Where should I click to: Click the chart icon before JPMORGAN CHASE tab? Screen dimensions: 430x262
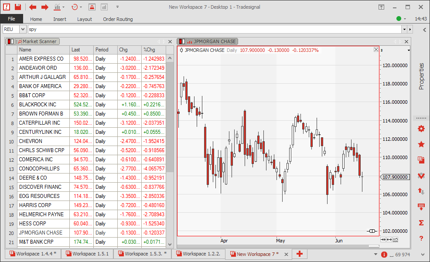[x=190, y=42]
